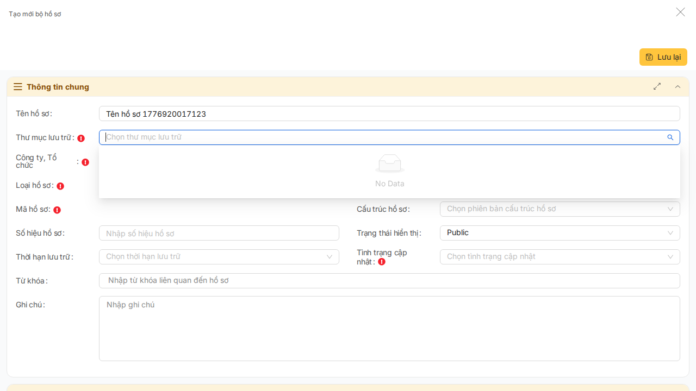Open Trạng thái hiển thị Public dropdown
Image resolution: width=696 pixels, height=391 pixels.
(560, 233)
